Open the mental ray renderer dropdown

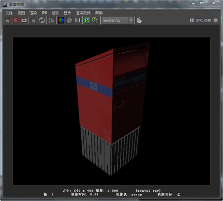(118, 21)
